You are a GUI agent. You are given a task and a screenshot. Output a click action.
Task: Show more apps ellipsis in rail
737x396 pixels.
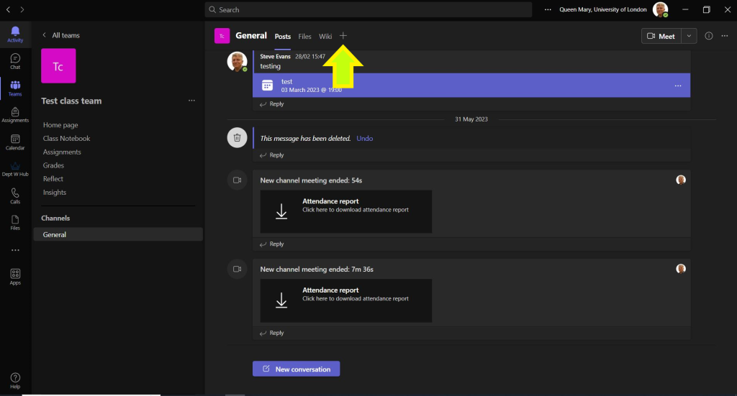point(15,250)
